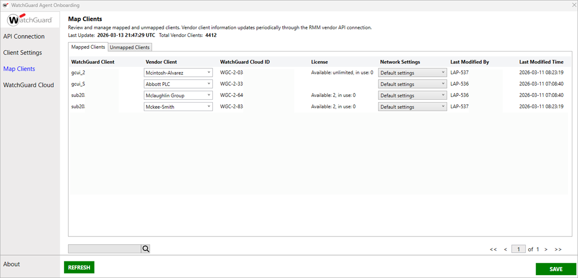This screenshot has height=278, width=578.
Task: Click LAP-536 in the Abbott PLC row
Action: click(460, 84)
